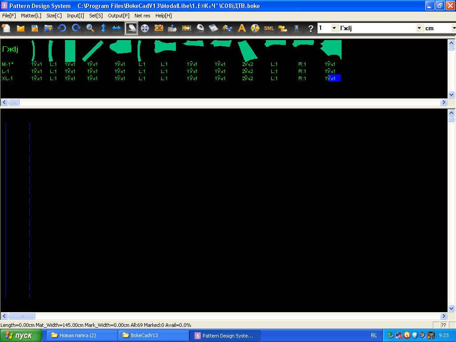
Task: Click the SML size icon
Action: click(269, 28)
